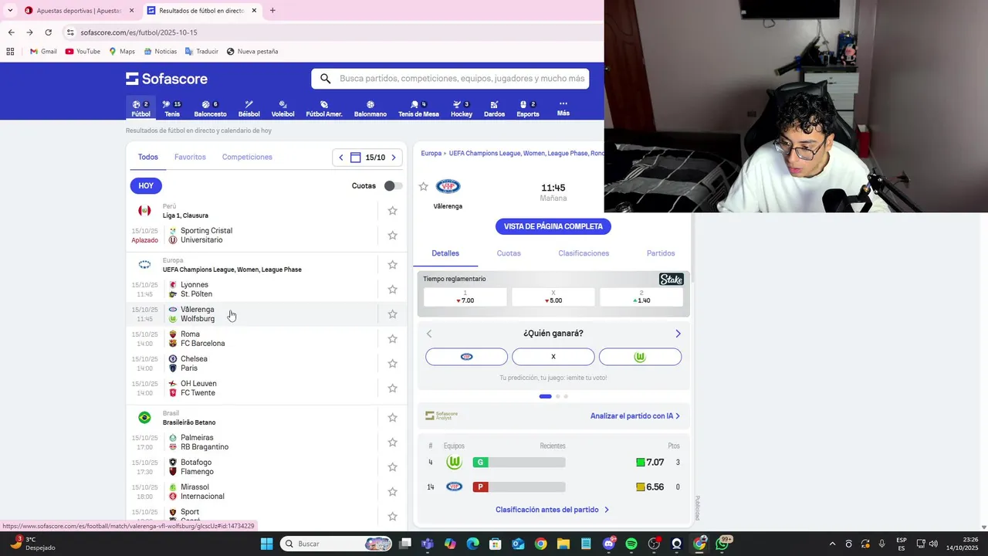Open the Voleibol sport category

(x=283, y=108)
